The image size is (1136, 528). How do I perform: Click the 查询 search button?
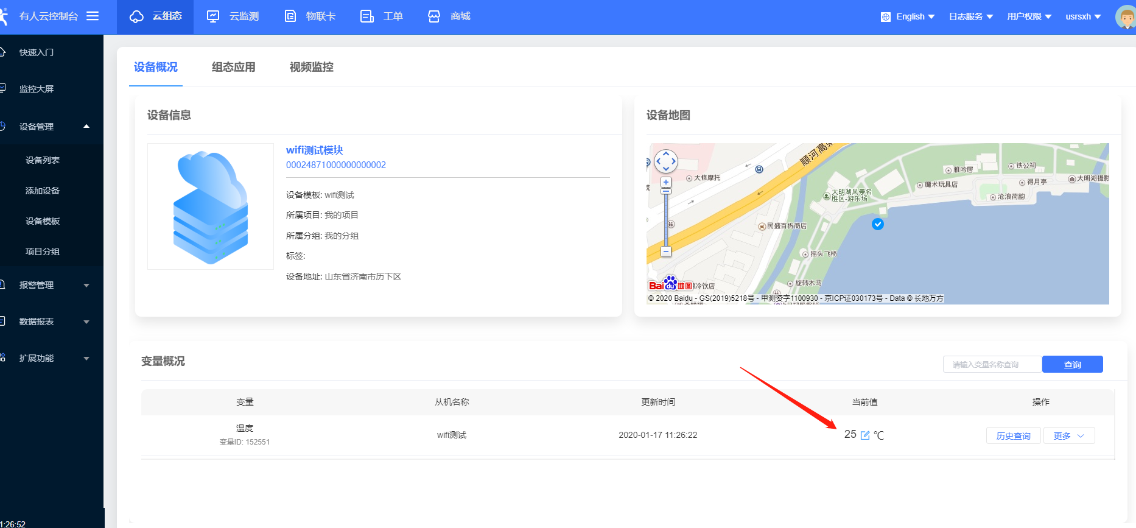tap(1072, 365)
